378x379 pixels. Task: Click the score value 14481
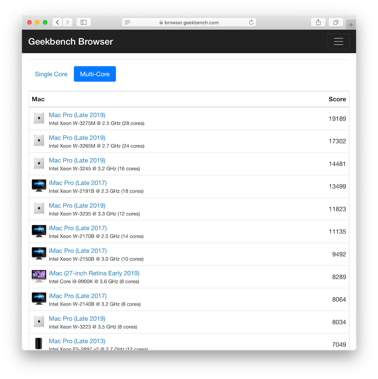coord(337,164)
